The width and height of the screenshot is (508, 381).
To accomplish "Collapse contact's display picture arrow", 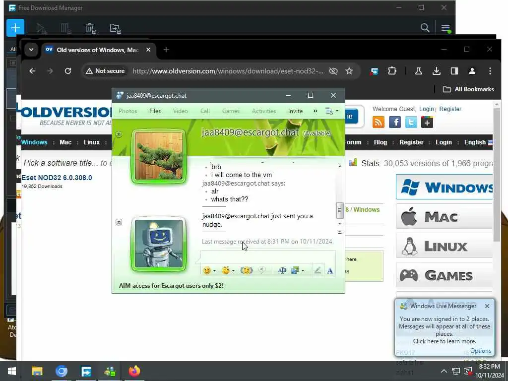I will 119,134.
